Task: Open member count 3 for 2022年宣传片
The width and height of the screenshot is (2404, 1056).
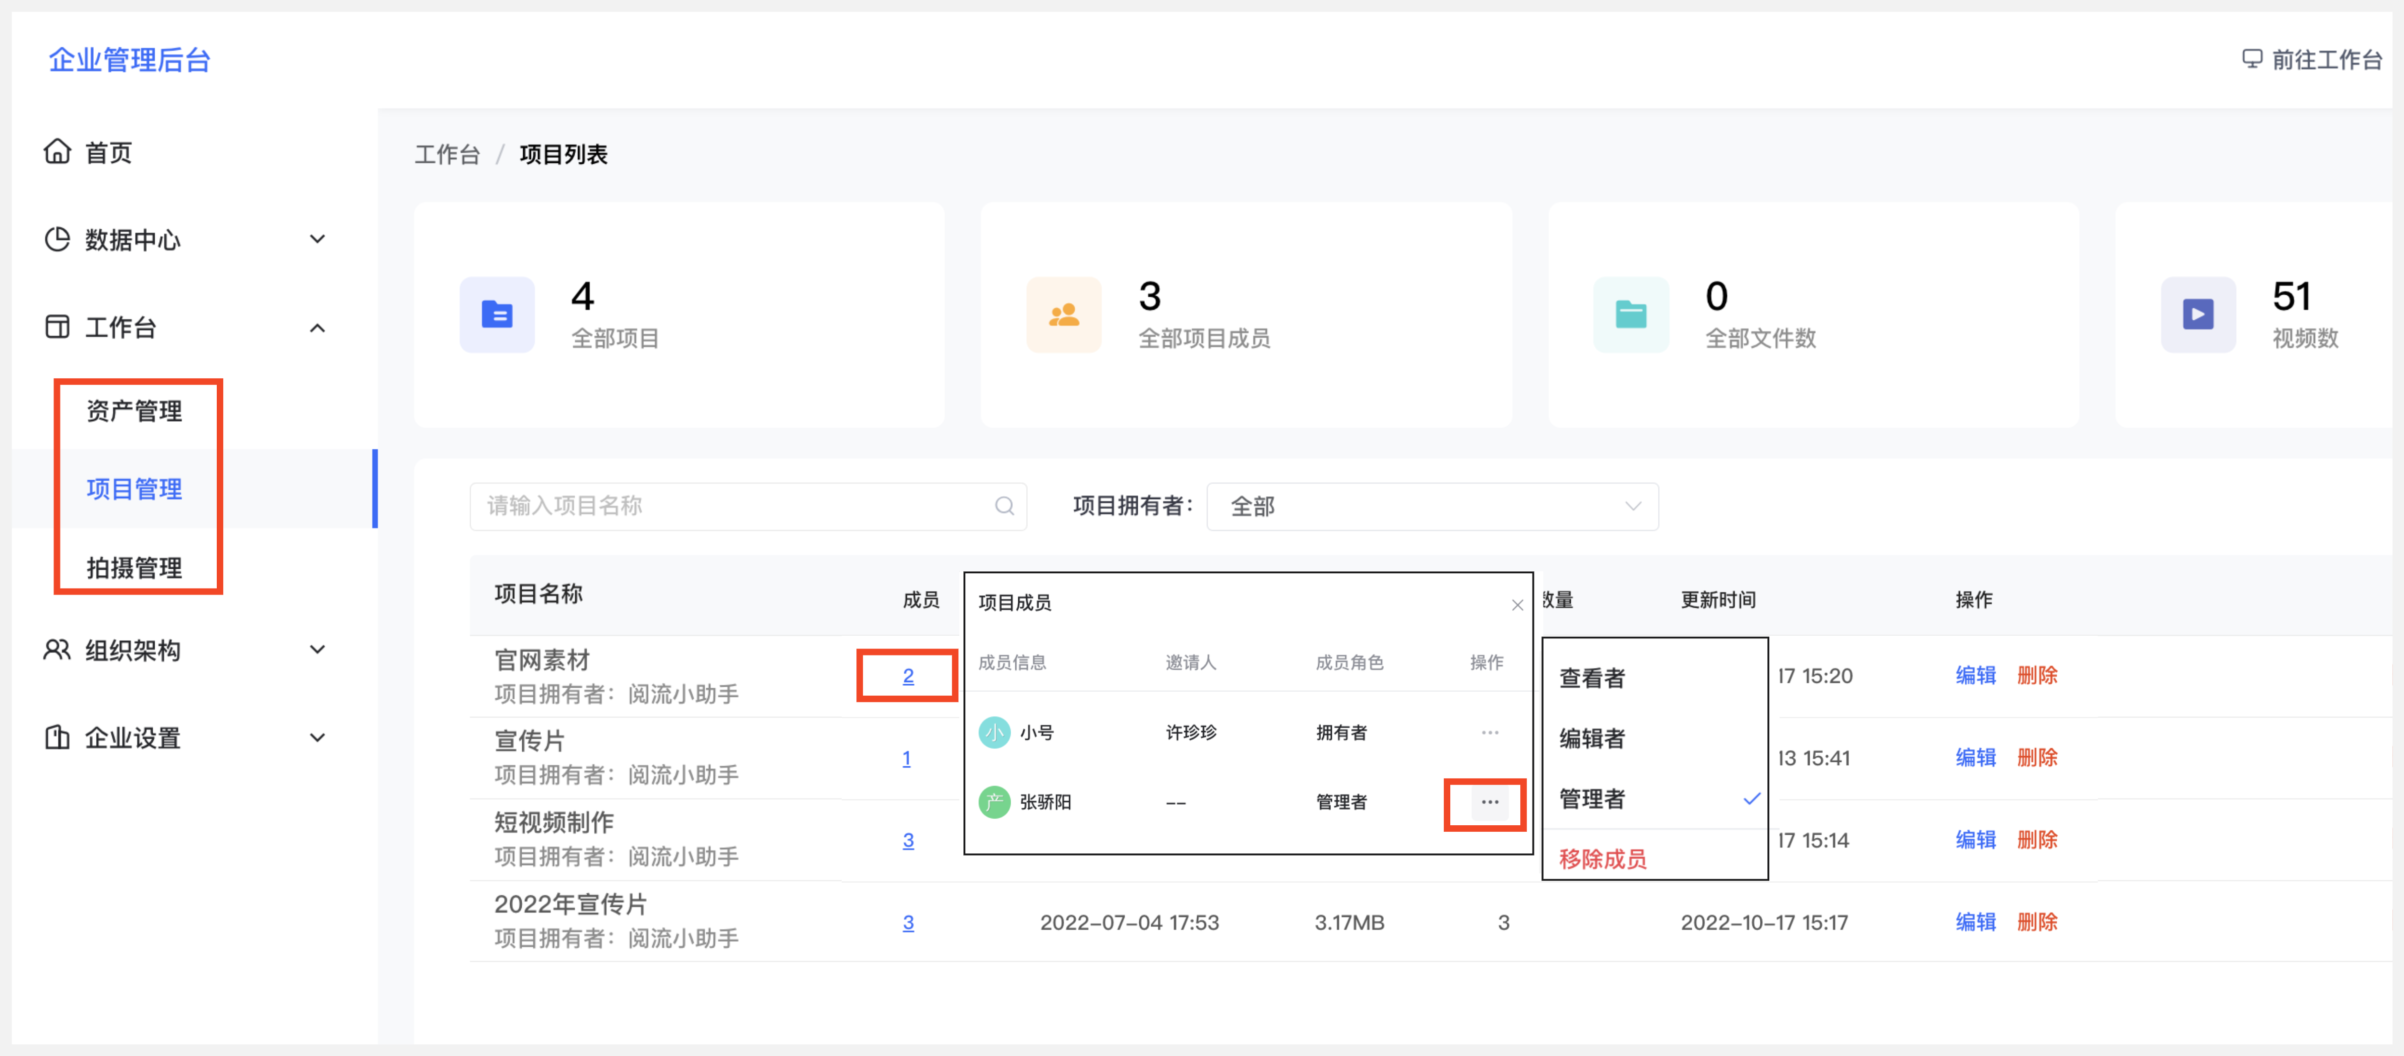Action: point(908,921)
